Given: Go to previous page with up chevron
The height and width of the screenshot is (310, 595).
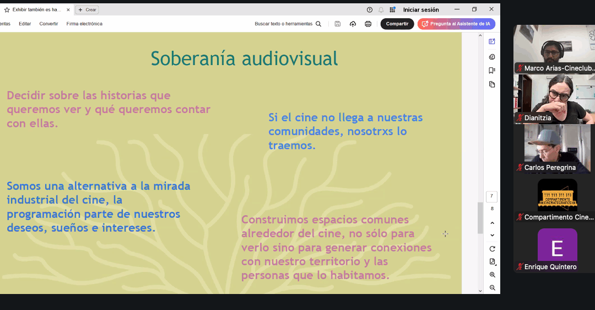Looking at the screenshot, I should pyautogui.click(x=492, y=223).
